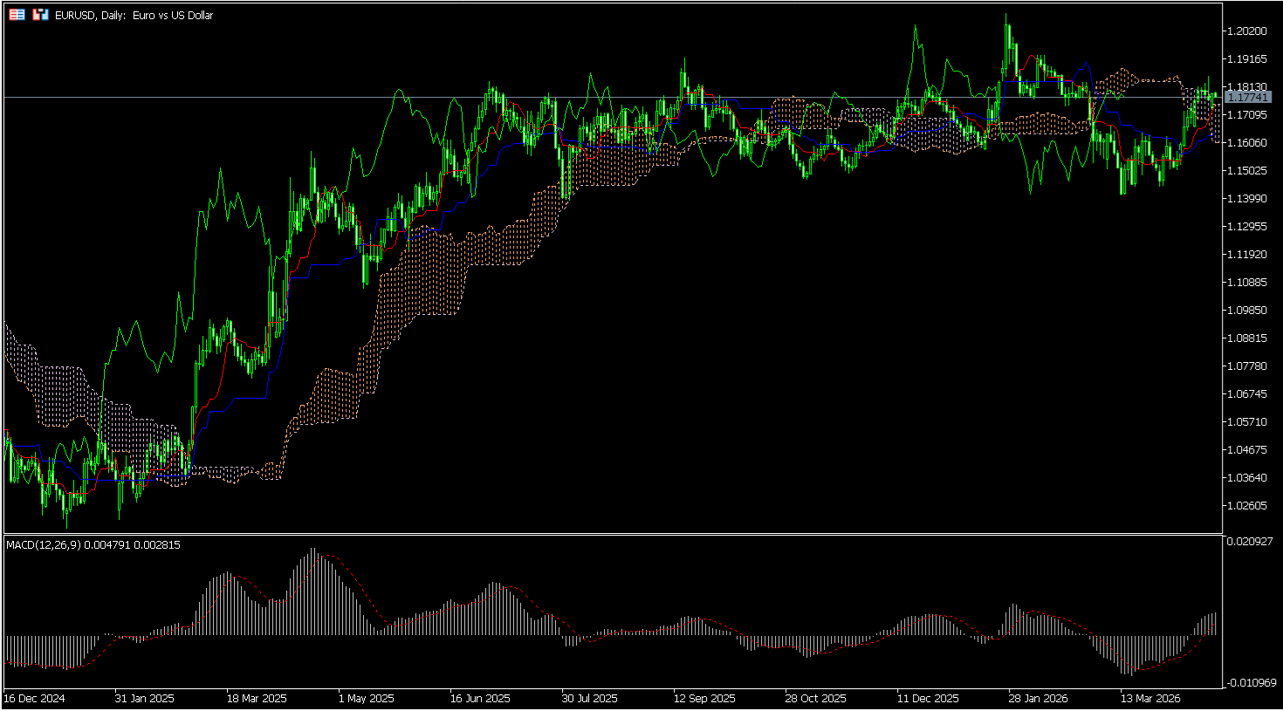Select the 1.09850 price scale label
The image size is (1283, 711).
(1246, 311)
